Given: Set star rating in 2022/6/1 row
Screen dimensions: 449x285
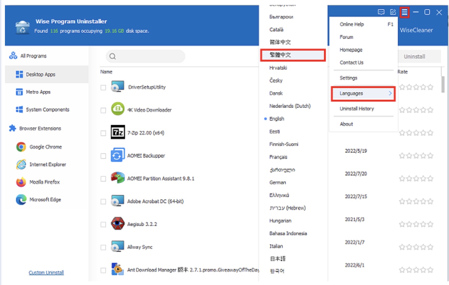Looking at the screenshot, I should pos(416,270).
